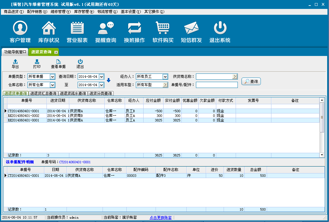The image size is (329, 222).
Task: Close the 进退货查询 tab
Action: click(x=56, y=52)
